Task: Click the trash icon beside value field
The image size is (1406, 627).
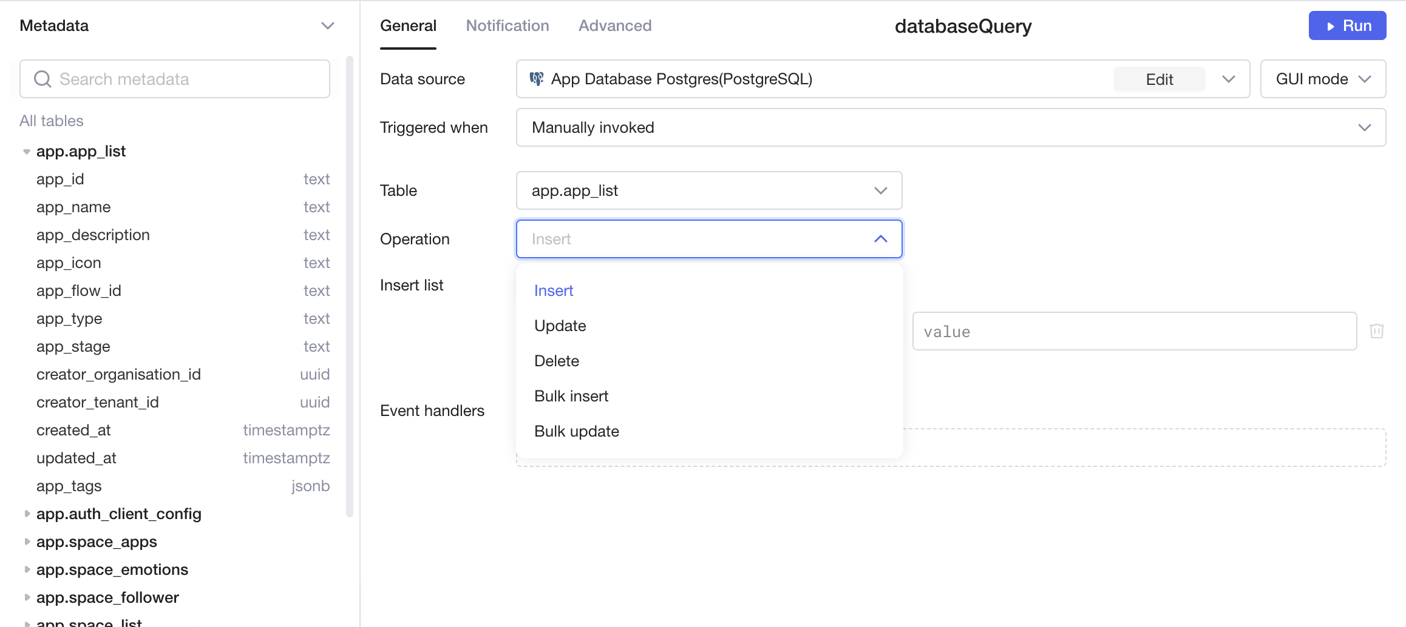Action: click(1376, 331)
